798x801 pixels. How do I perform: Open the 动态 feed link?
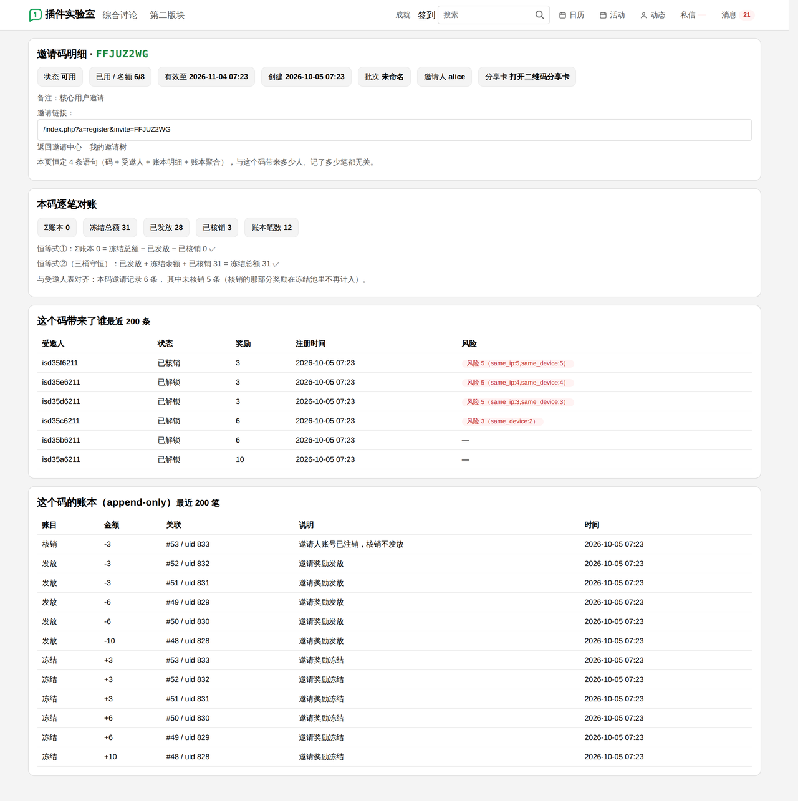pos(653,15)
